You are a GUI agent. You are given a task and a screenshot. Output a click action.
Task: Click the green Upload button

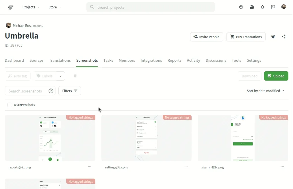pos(276,76)
